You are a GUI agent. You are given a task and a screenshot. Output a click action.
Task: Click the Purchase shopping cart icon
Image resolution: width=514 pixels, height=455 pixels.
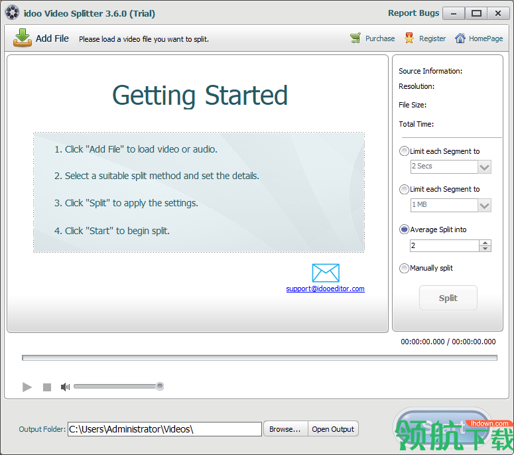point(355,38)
